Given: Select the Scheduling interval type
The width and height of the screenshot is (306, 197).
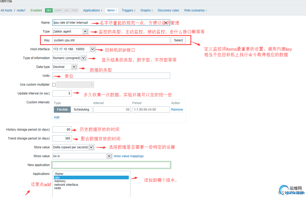Looking at the screenshot, I should click(x=81, y=110).
